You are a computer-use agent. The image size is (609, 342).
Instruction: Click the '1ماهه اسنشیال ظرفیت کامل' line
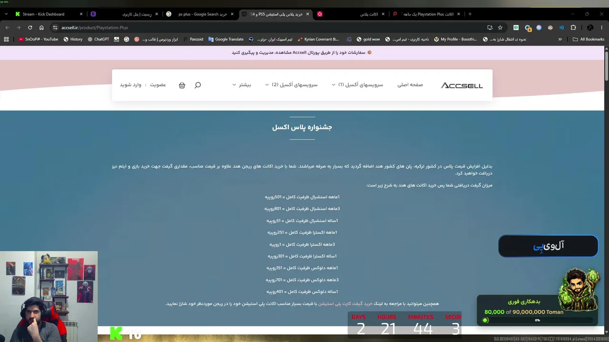(x=302, y=197)
